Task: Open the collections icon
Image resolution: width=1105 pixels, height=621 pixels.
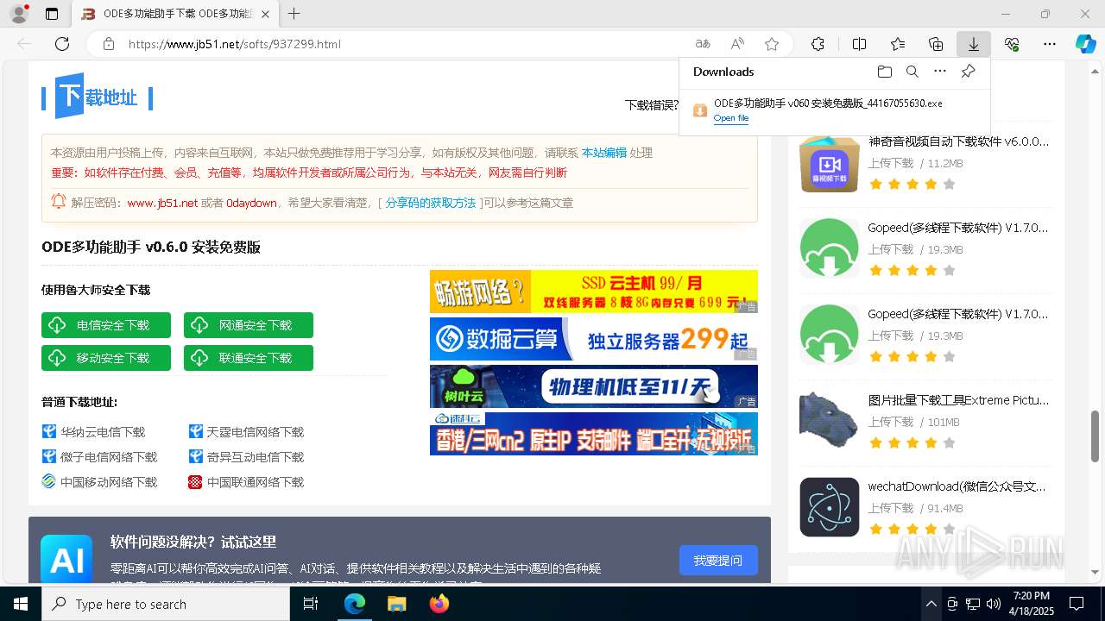Action: coord(936,44)
